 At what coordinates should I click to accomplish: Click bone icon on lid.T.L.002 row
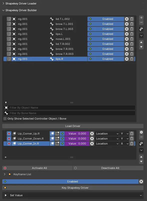point(52,19)
